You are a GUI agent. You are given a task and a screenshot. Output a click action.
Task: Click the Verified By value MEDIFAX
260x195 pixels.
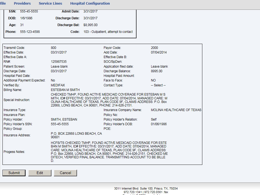tap(58, 85)
